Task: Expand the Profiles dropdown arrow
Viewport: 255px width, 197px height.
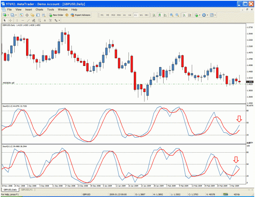Action: click(x=16, y=15)
